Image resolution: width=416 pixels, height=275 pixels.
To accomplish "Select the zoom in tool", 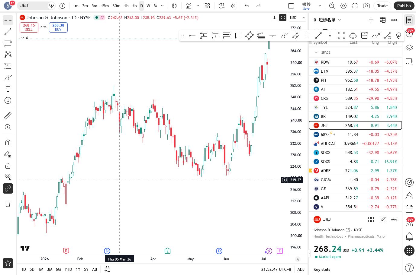I will click(x=8, y=127).
